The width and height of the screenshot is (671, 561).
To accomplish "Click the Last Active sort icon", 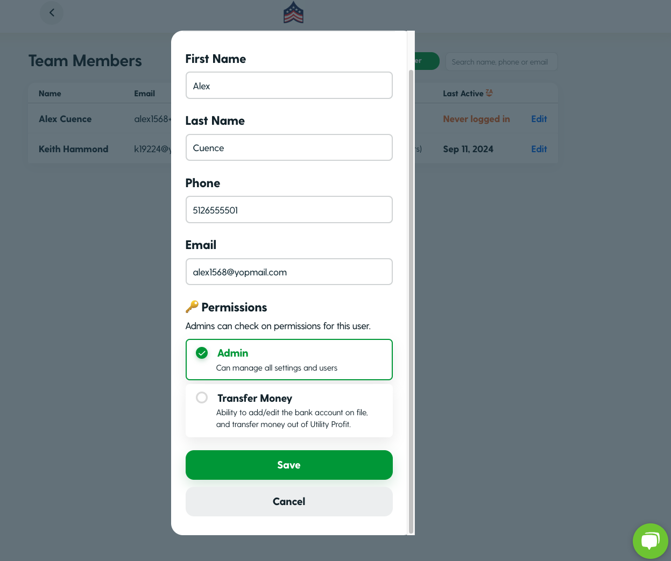I will tap(489, 93).
